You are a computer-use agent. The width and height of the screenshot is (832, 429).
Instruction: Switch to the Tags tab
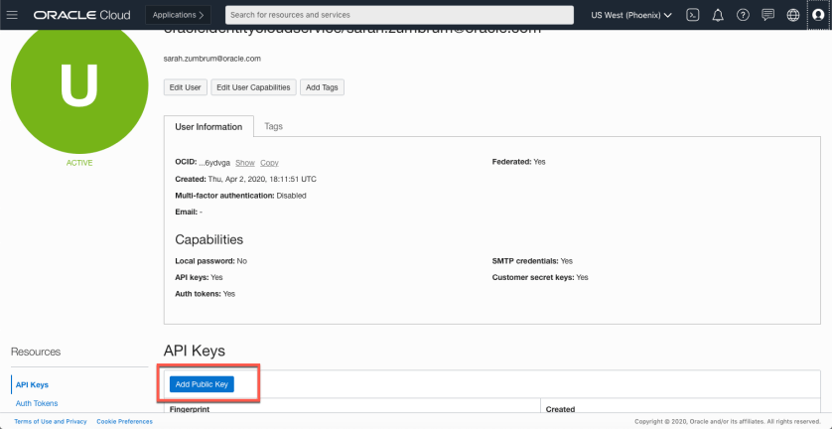[273, 127]
